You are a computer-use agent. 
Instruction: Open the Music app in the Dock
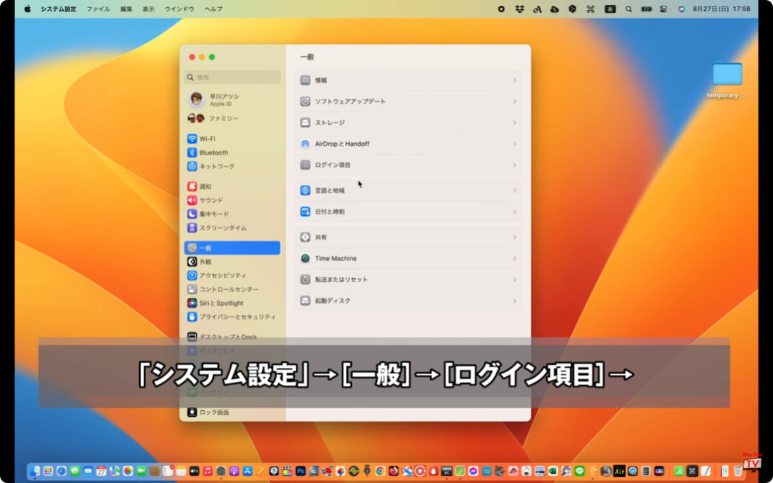pos(207,471)
